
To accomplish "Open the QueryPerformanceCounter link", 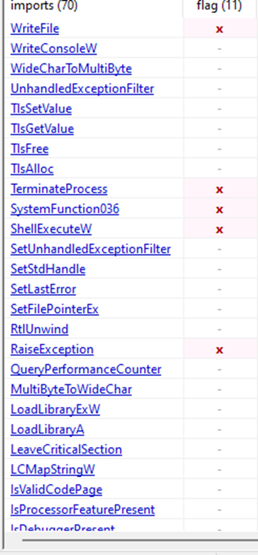I will (86, 369).
